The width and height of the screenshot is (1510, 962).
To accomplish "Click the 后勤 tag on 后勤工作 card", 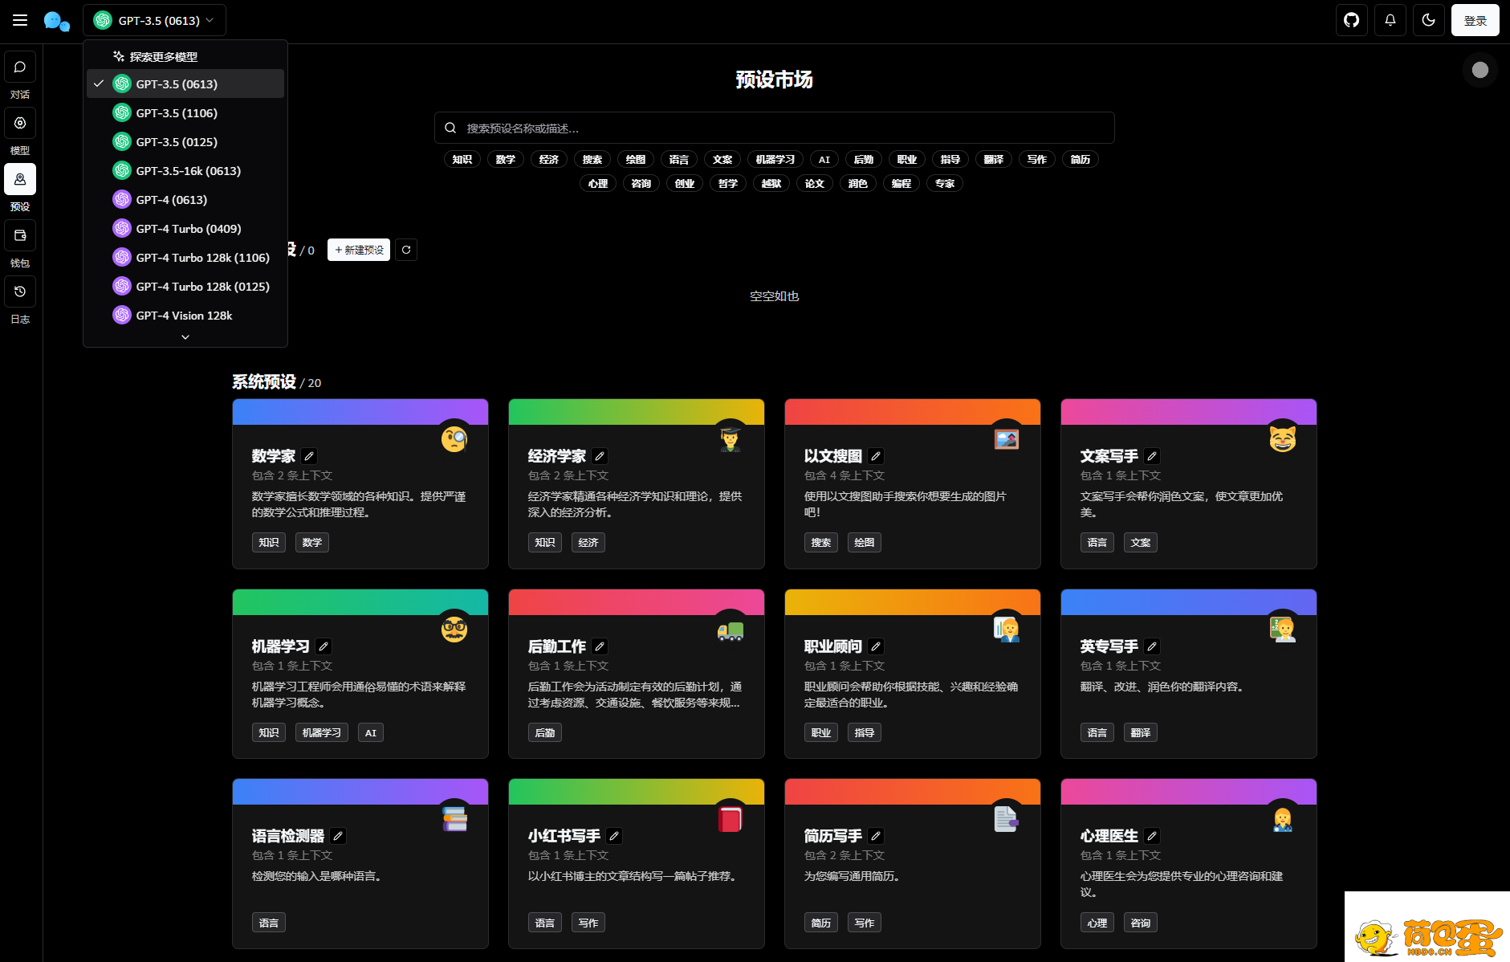I will 545,732.
